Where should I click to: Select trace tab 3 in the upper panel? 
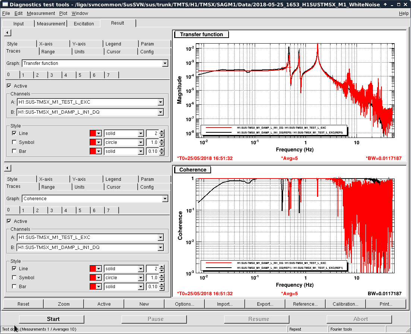click(51, 75)
